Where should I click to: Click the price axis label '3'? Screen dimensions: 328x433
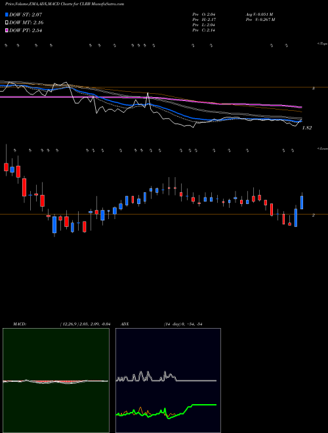pyautogui.click(x=313, y=89)
